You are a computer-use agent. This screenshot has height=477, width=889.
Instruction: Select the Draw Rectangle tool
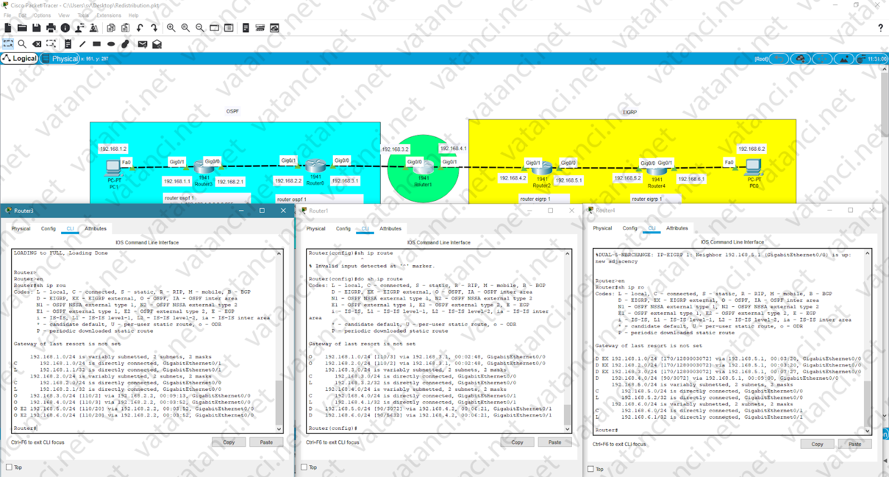coord(97,44)
